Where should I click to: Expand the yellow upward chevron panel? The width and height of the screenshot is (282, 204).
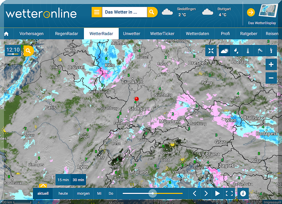[x=43, y=185]
